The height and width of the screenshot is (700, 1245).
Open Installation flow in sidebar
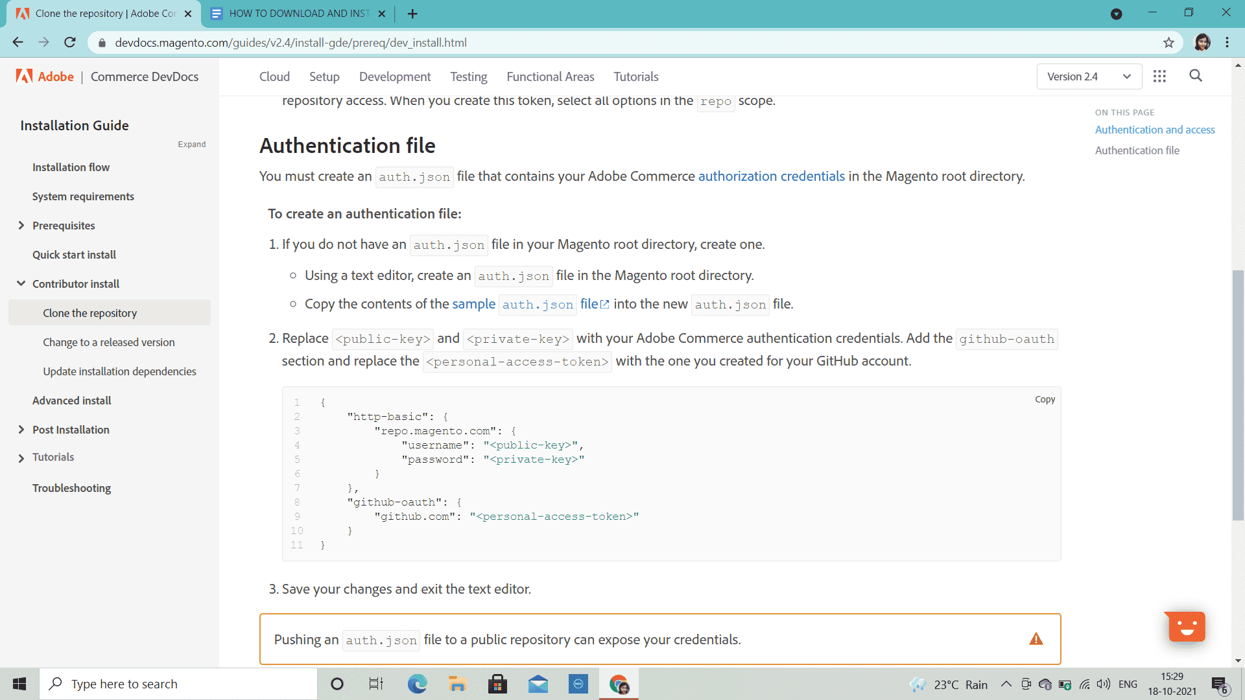coord(71,167)
